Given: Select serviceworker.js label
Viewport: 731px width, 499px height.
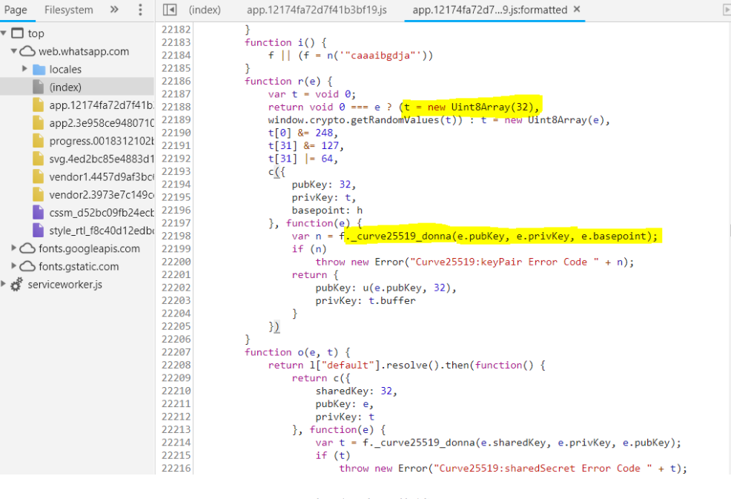Looking at the screenshot, I should [x=64, y=285].
